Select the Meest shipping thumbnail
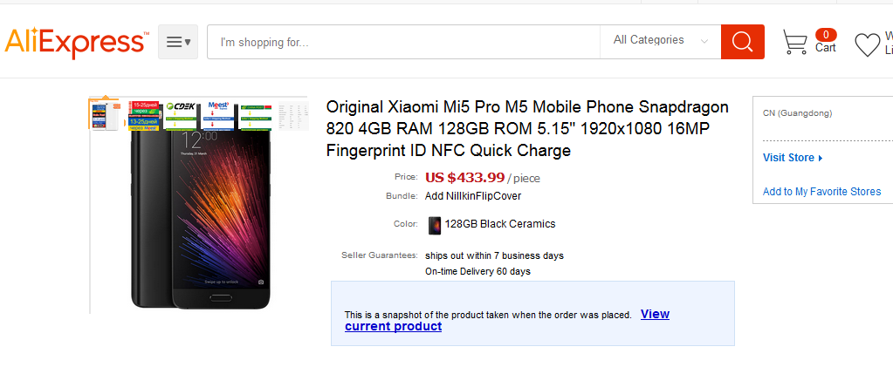This screenshot has width=893, height=374. (219, 115)
